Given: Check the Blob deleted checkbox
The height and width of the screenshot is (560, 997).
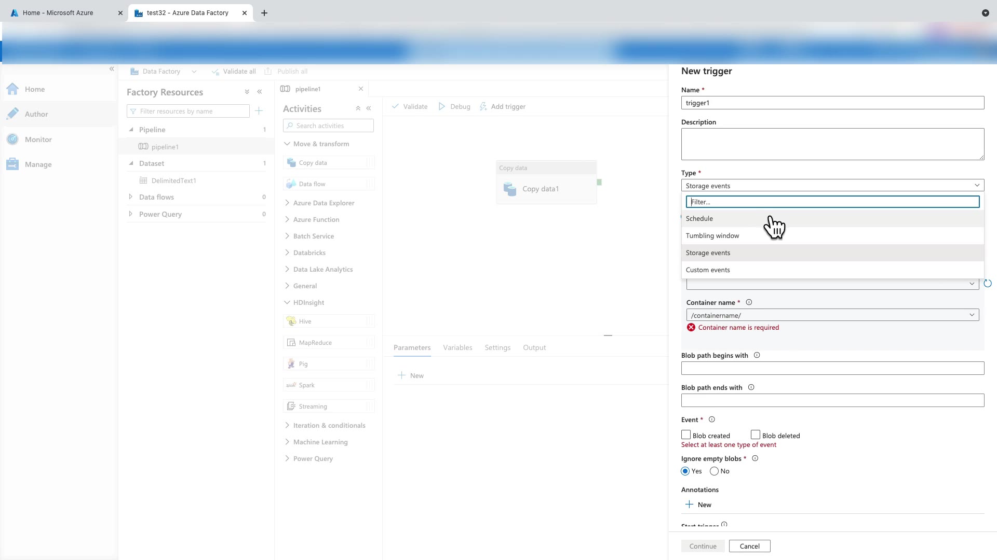Looking at the screenshot, I should [756, 435].
